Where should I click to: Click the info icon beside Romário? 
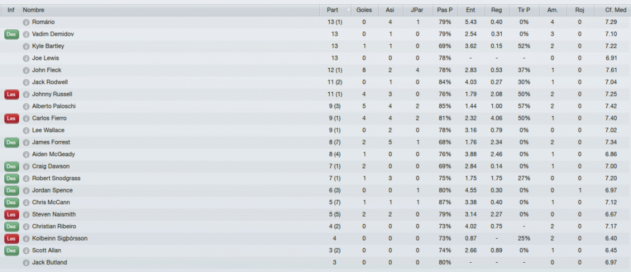26,22
